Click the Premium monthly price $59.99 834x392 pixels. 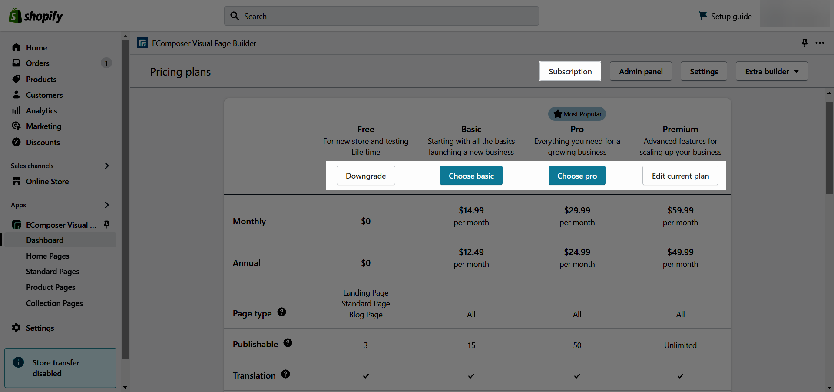click(680, 210)
